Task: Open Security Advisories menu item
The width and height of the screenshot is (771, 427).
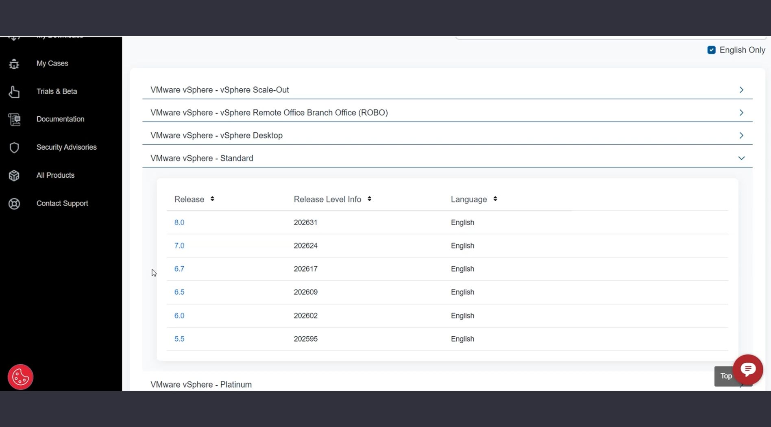Action: [66, 147]
